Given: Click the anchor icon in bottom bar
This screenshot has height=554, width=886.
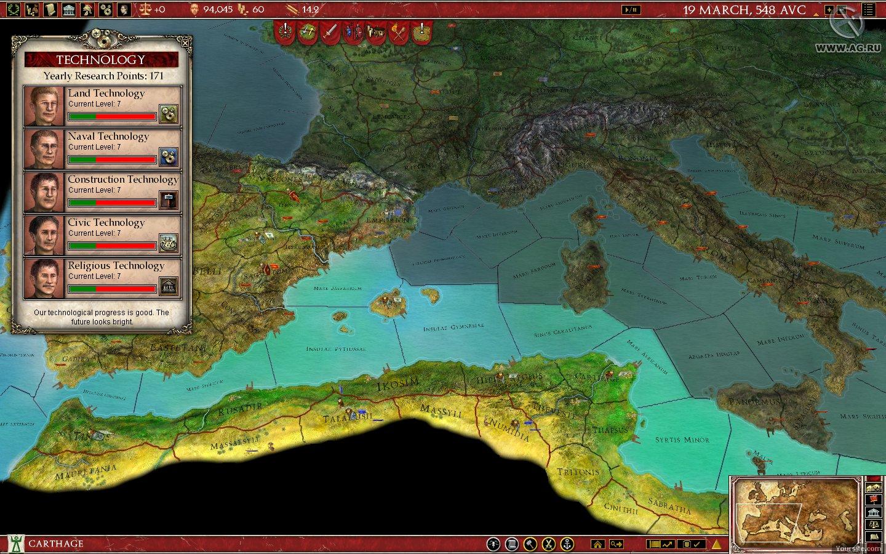Looking at the screenshot, I should [567, 544].
